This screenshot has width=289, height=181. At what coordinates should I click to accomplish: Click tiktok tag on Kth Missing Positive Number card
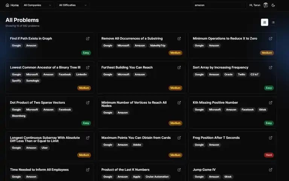(262, 109)
